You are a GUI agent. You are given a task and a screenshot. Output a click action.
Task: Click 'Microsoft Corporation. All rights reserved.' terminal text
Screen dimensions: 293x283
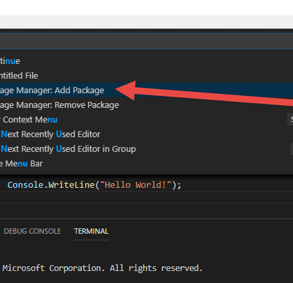tap(103, 268)
